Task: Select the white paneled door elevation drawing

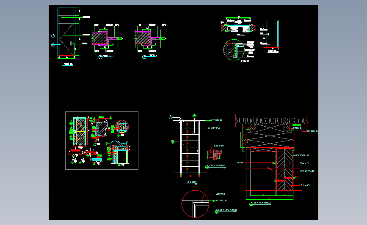Action: pyautogui.click(x=190, y=149)
